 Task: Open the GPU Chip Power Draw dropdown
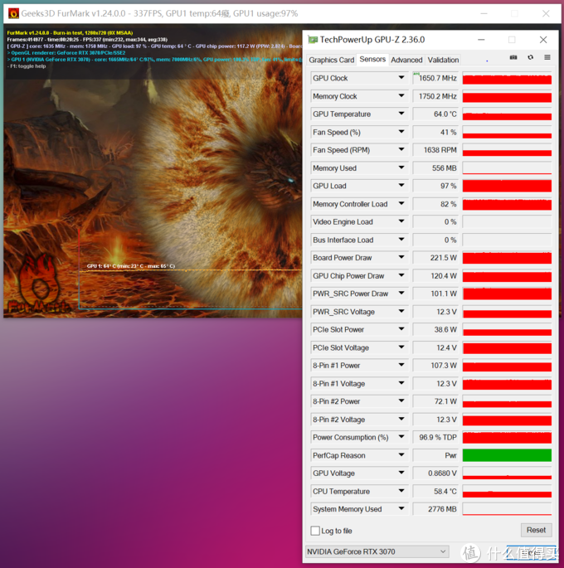click(401, 275)
